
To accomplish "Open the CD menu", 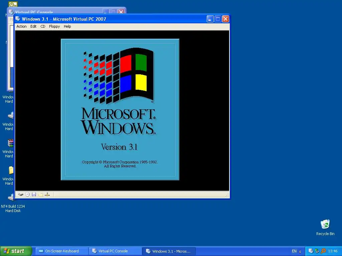I will pyautogui.click(x=43, y=26).
